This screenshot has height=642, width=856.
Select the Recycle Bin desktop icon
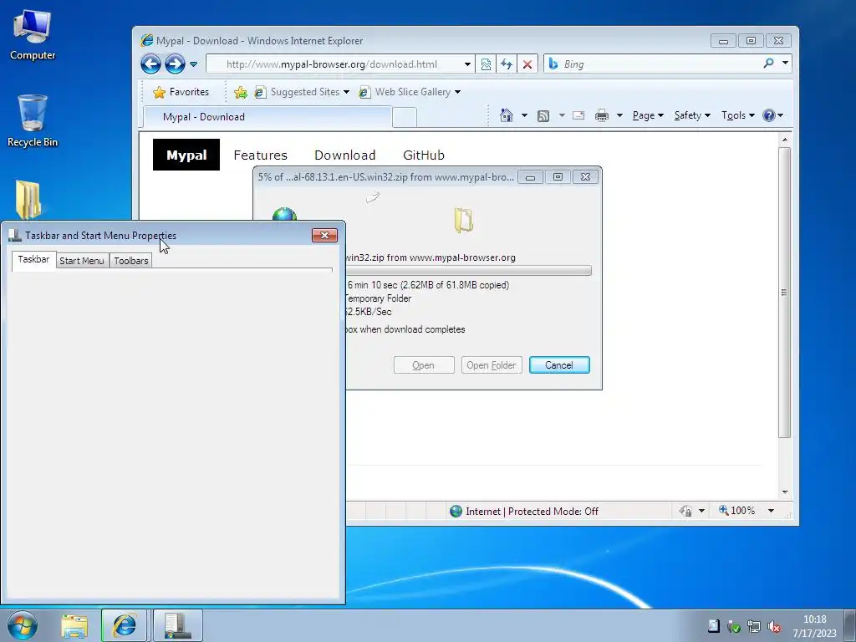33,121
